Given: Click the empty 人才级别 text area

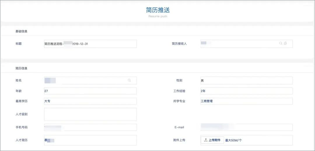Looking at the screenshot, I should (x=90, y=114).
